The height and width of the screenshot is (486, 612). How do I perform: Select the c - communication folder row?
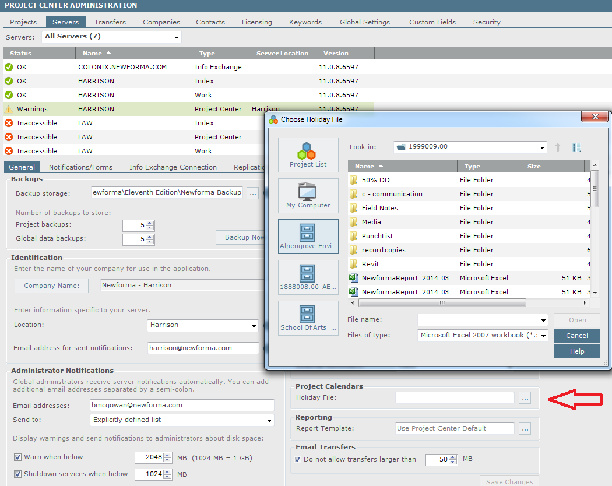tap(469, 194)
